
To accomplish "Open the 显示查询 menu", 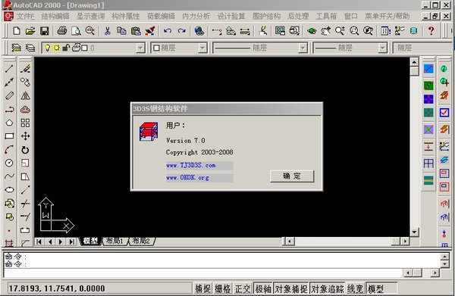I will coord(90,16).
